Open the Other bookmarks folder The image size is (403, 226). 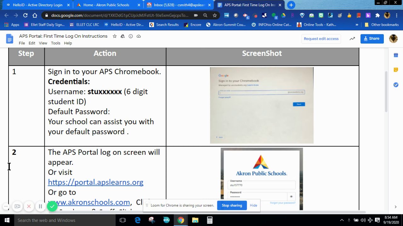381,25
